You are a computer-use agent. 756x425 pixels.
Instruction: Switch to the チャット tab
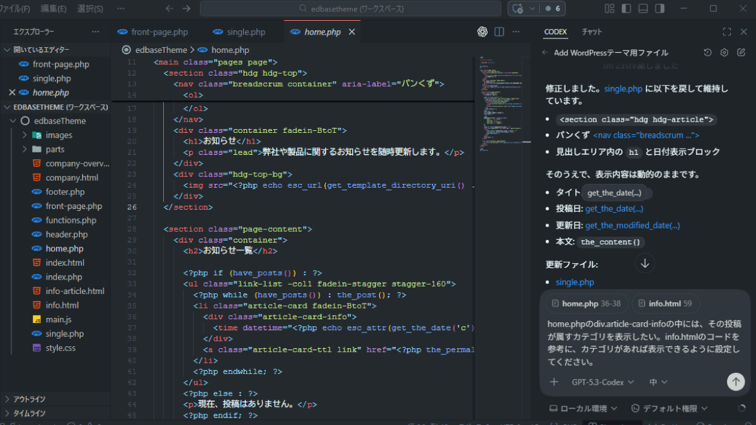pyautogui.click(x=592, y=32)
